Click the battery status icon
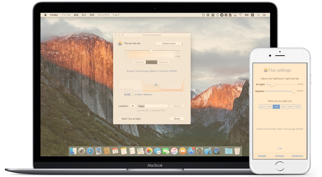This screenshot has height=177, width=322. coord(247,15)
